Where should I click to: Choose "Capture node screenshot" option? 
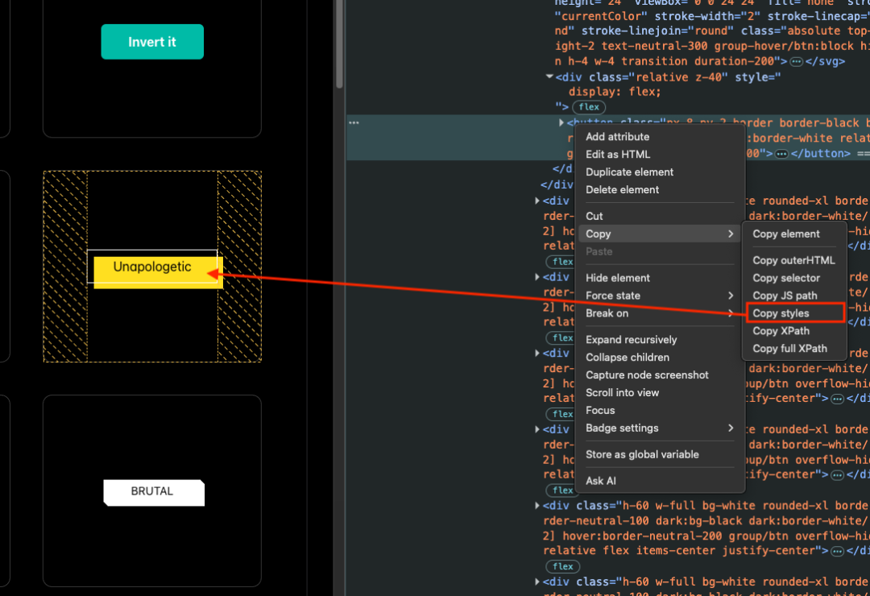point(646,375)
